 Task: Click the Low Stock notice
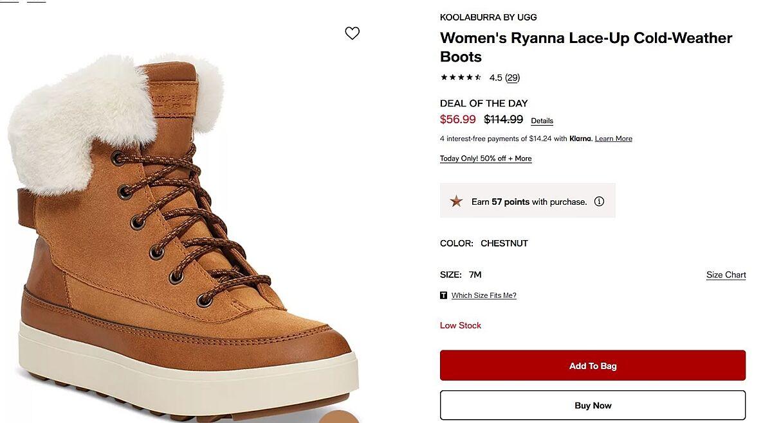(461, 325)
